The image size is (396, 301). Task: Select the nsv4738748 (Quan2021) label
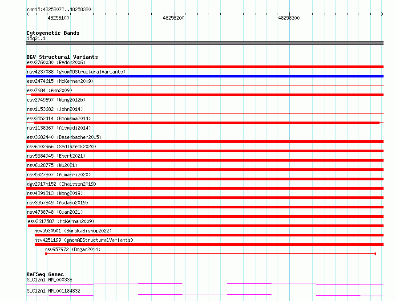click(55, 212)
